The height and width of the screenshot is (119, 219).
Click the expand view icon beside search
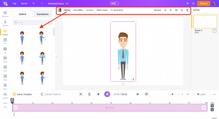[50, 23]
